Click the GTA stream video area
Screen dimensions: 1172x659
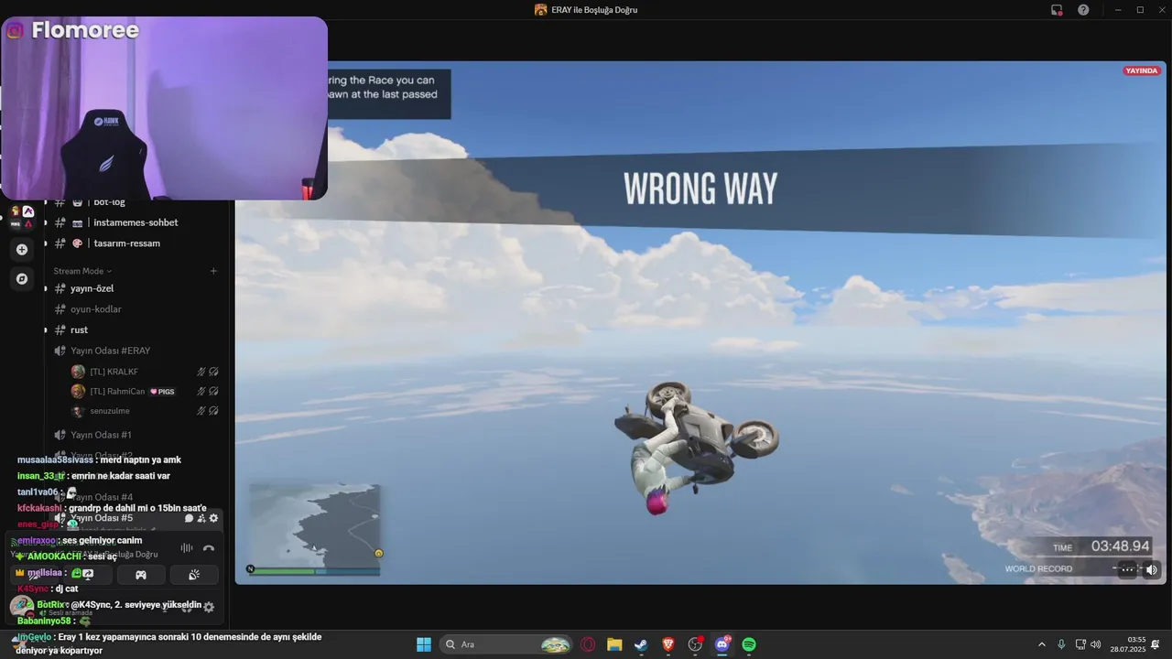point(700,322)
